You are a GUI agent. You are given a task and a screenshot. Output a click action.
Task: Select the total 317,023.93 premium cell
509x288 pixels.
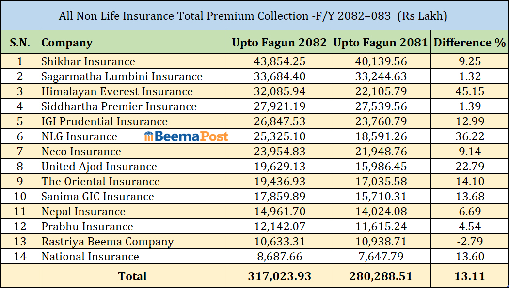tap(279, 276)
